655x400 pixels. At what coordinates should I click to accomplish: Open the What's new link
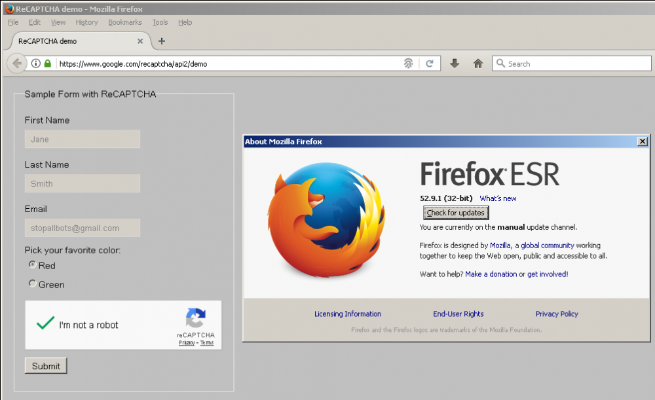tap(498, 198)
